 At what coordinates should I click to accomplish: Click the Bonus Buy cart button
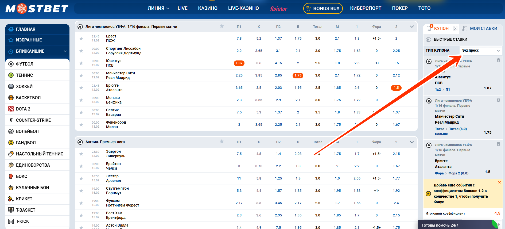tap(323, 8)
